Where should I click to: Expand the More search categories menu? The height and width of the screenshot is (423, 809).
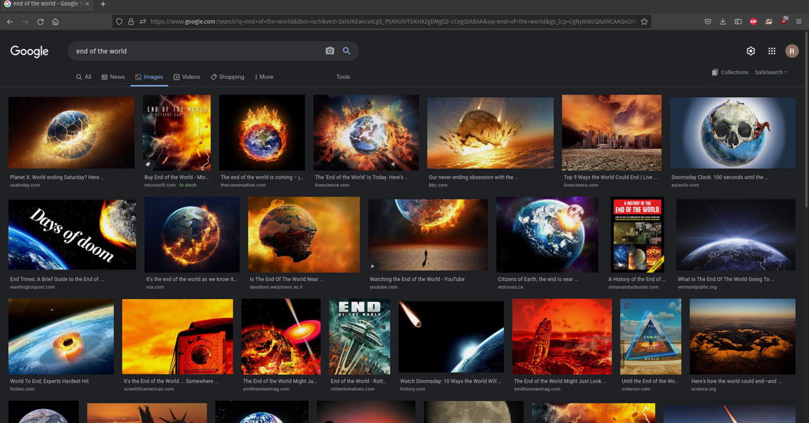coord(264,77)
